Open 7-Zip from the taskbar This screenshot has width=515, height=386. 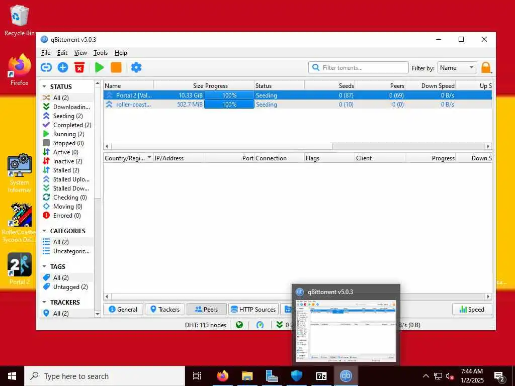coord(321,376)
